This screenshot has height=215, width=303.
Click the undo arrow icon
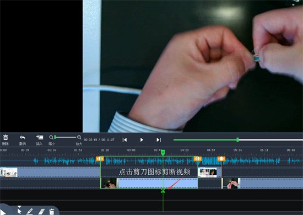point(23,137)
